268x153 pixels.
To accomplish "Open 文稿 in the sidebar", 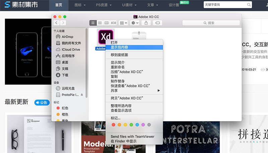I will pyautogui.click(x=62, y=69).
